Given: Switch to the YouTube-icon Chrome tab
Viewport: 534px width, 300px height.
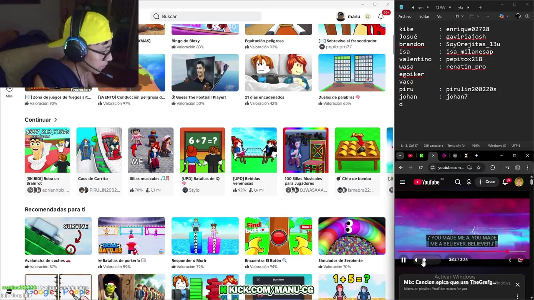Looking at the screenshot, I should click(x=411, y=155).
